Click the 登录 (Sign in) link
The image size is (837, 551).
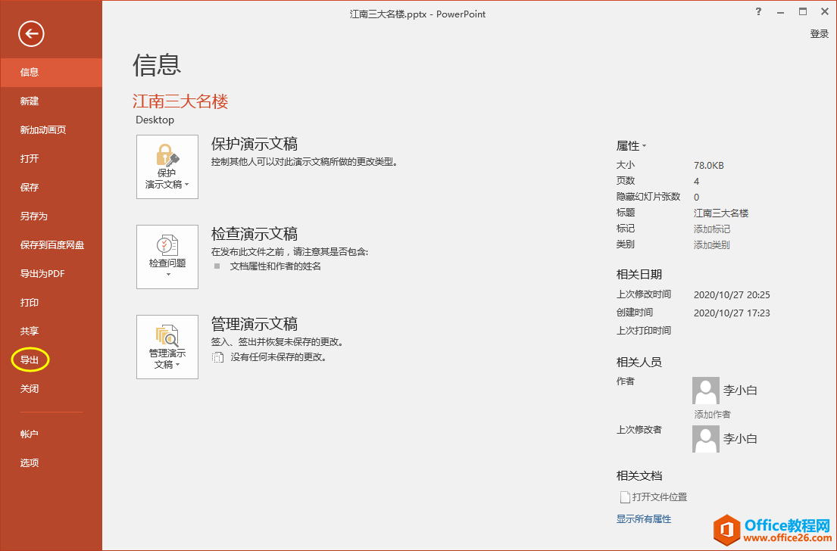819,33
